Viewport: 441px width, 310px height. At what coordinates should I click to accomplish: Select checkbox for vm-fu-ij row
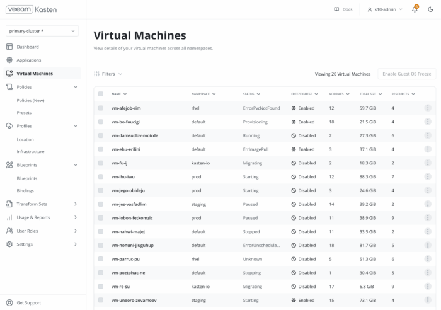click(x=100, y=163)
